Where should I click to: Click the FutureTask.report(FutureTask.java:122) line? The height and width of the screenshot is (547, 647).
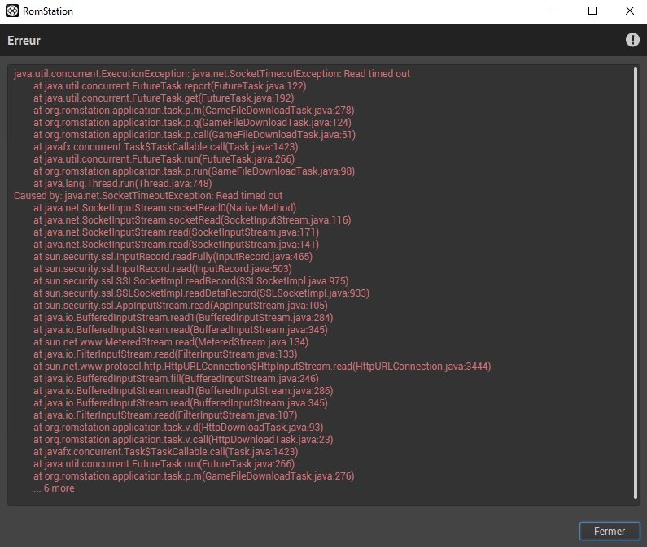(x=169, y=85)
